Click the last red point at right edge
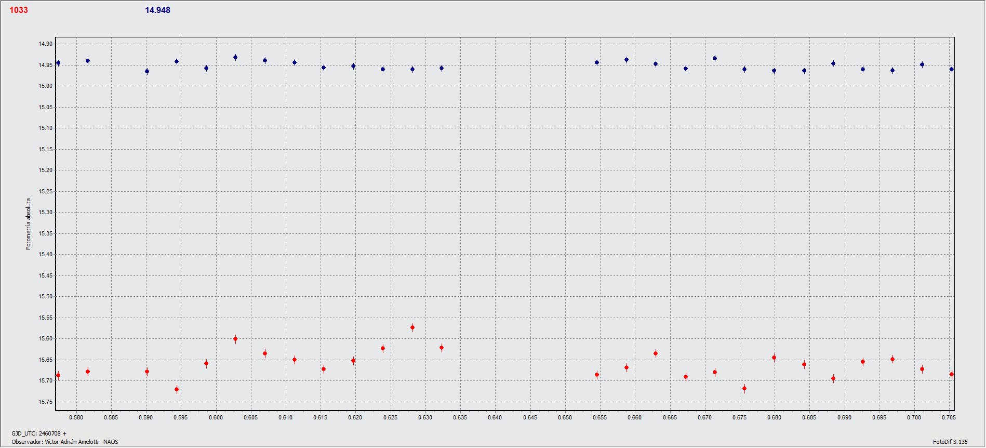 click(x=952, y=374)
